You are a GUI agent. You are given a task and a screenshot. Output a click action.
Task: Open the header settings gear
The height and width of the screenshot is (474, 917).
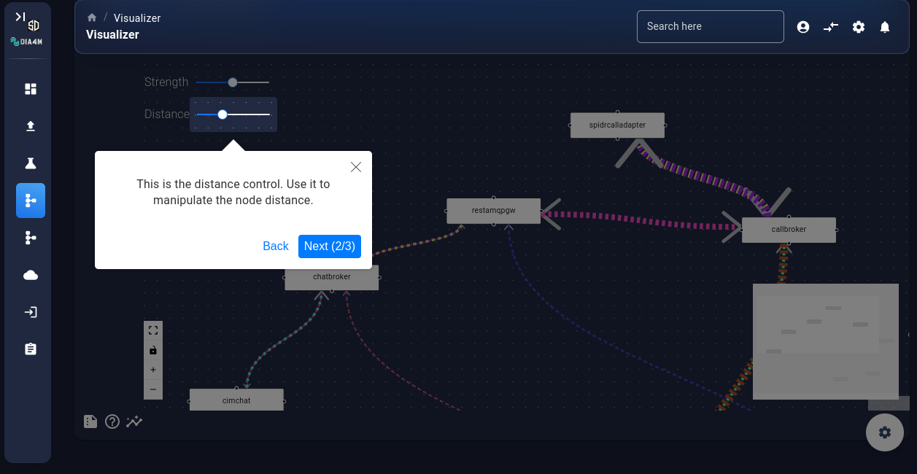859,27
